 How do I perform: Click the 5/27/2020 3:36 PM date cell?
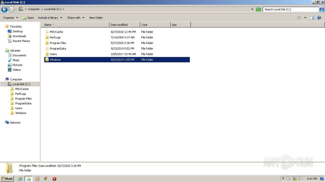point(122,43)
